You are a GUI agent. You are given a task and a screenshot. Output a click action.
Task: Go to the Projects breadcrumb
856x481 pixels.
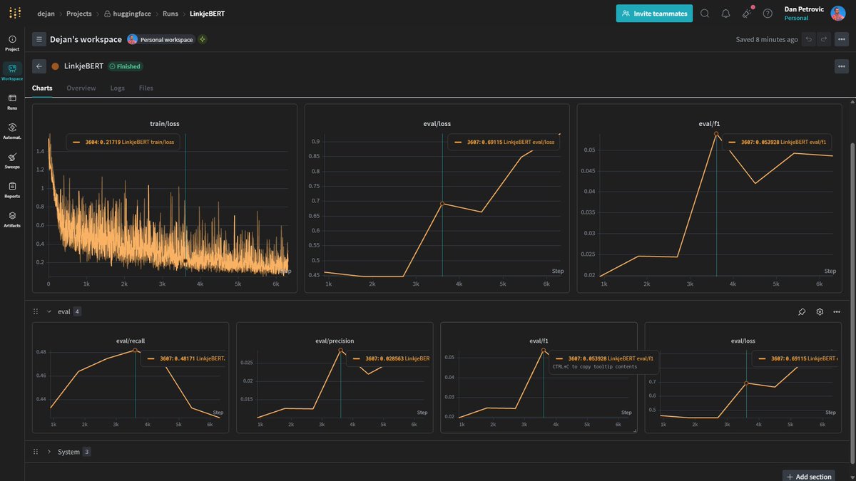point(79,14)
